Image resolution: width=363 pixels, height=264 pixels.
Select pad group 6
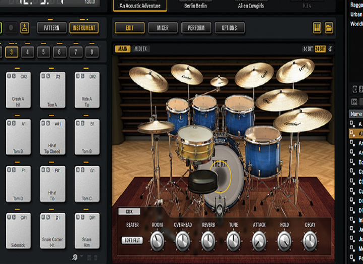(59, 52)
